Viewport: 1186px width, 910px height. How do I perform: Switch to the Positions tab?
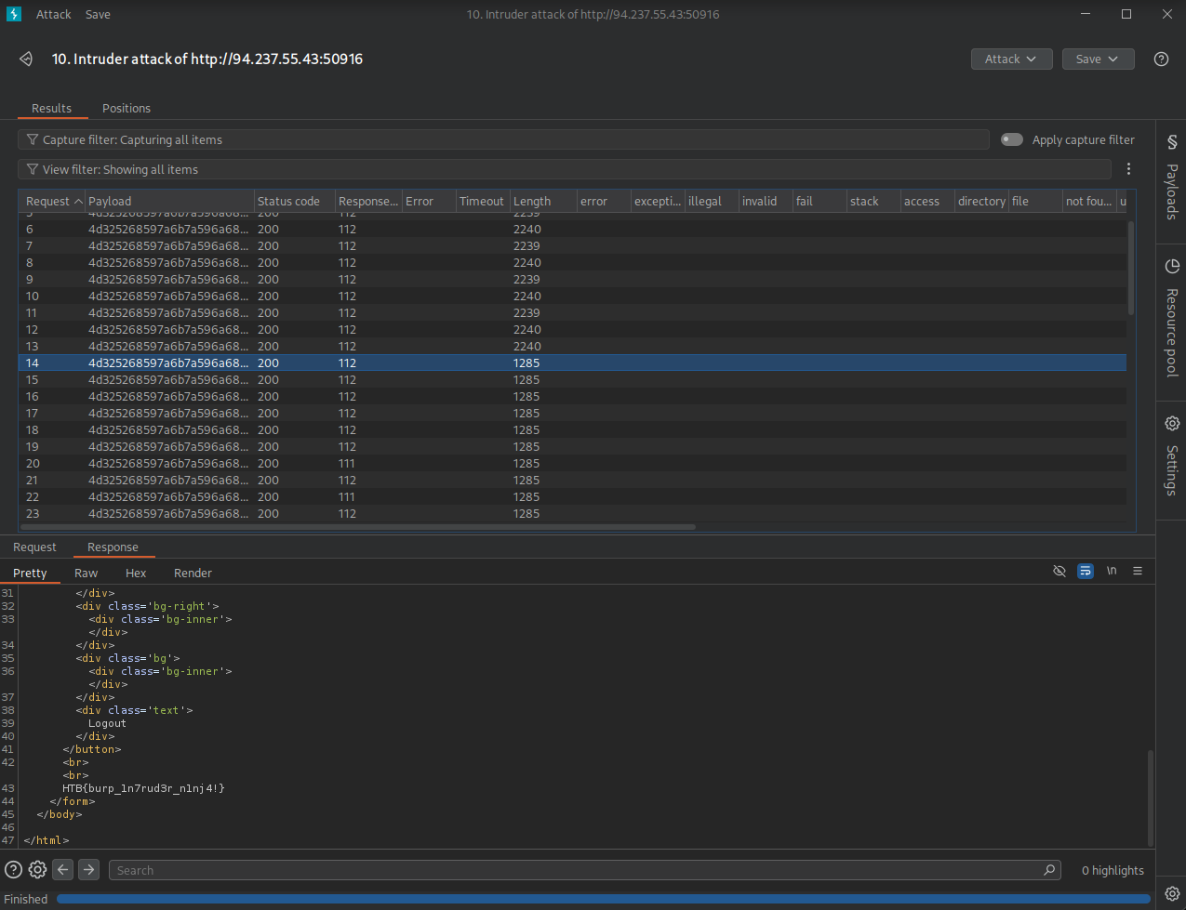pos(127,108)
